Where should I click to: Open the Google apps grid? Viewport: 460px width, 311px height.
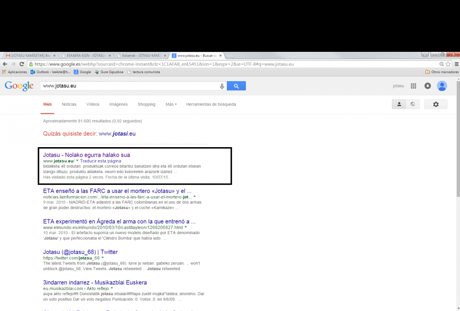point(413,86)
